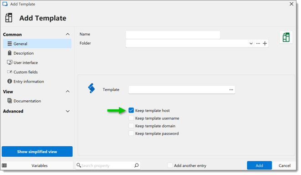The width and height of the screenshot is (301, 175).
Task: Add a new folder with plus icon
Action: tap(265, 43)
